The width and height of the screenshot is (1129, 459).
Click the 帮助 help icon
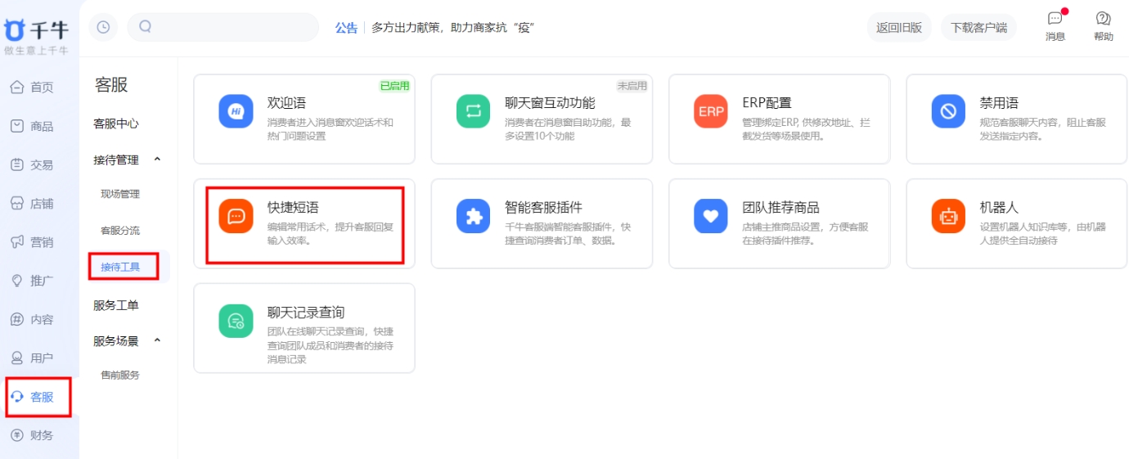[1103, 20]
